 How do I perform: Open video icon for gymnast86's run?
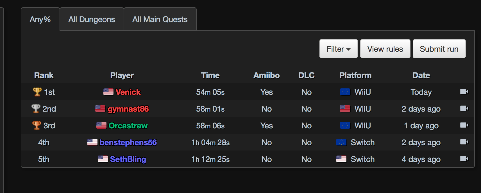pyautogui.click(x=464, y=108)
